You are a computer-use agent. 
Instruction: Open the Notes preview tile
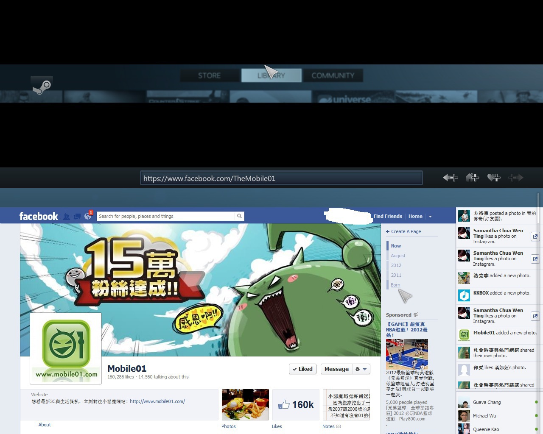[x=346, y=405]
